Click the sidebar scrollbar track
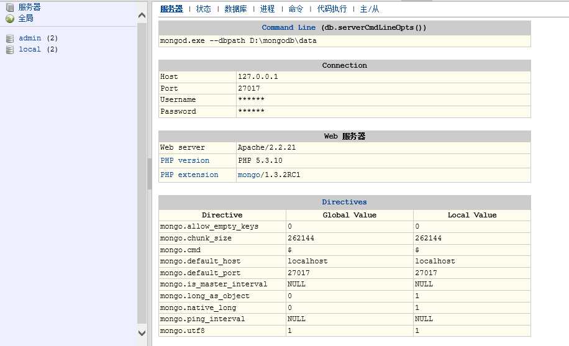The width and height of the screenshot is (569, 346). tap(142, 175)
